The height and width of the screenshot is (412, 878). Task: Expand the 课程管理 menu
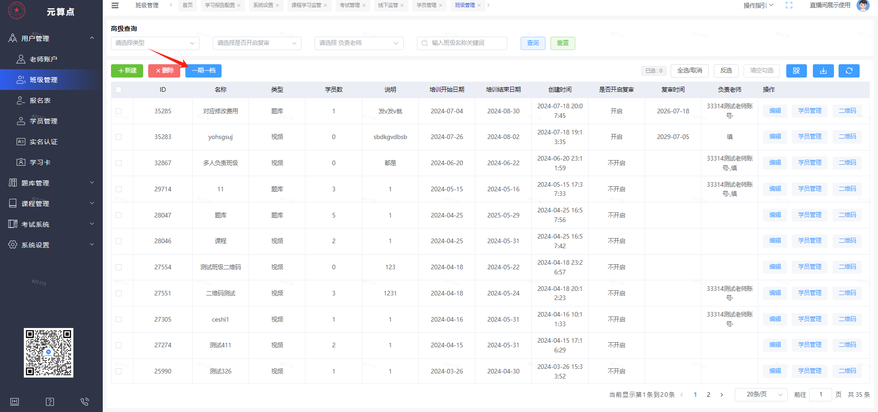pos(51,204)
